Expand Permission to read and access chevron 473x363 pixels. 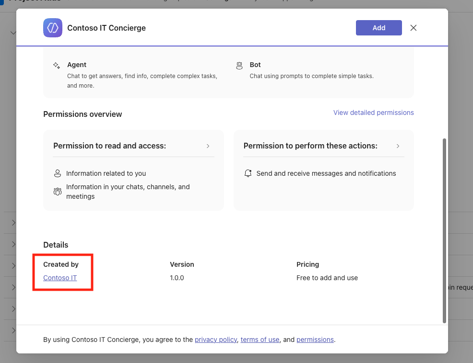click(208, 146)
